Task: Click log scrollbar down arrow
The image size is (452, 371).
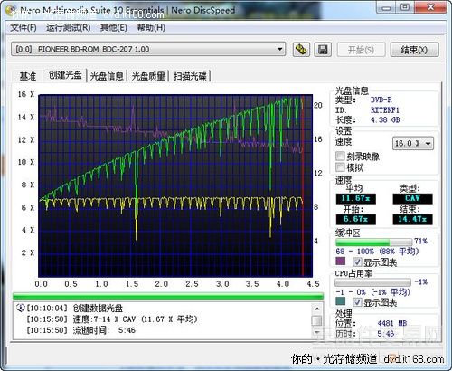Action: (x=316, y=332)
